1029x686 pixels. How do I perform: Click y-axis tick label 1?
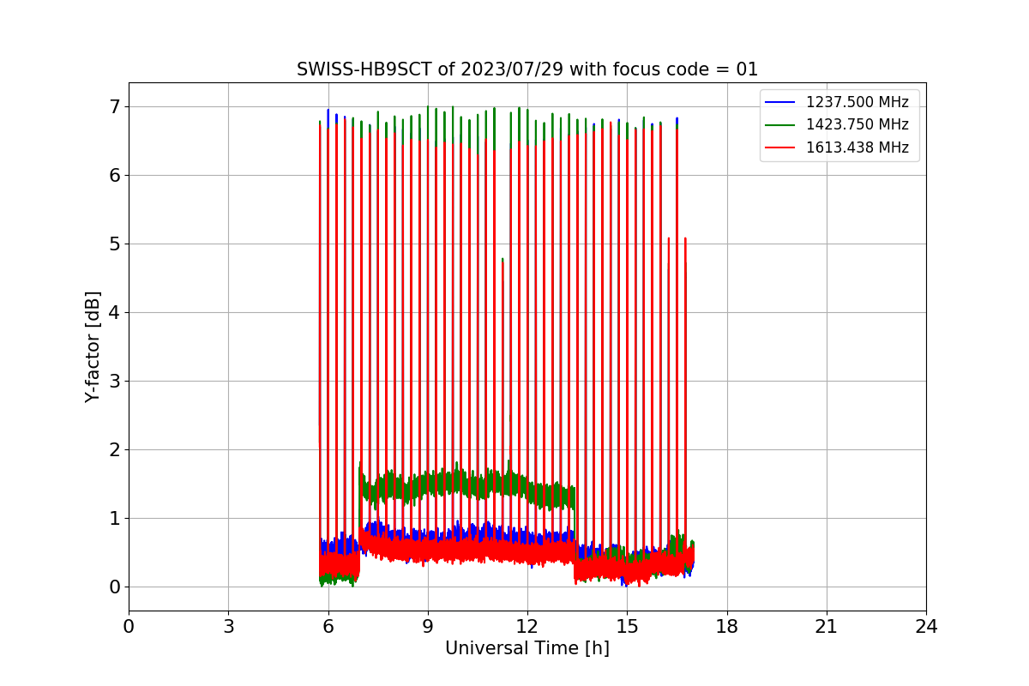coord(114,519)
